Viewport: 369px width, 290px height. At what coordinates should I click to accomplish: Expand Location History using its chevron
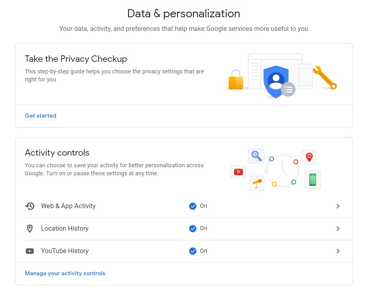point(338,229)
